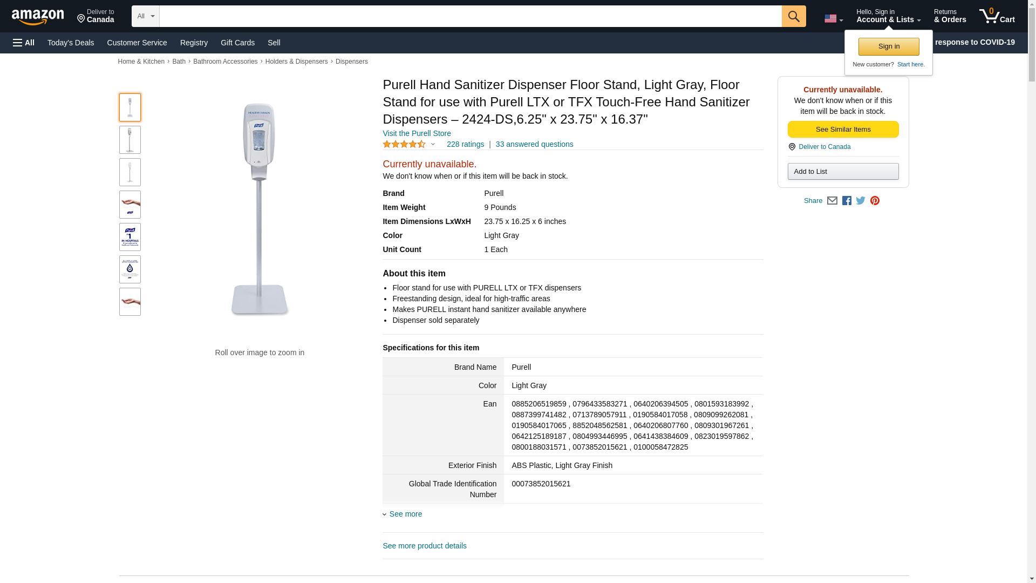This screenshot has height=583, width=1036.
Task: Click the See Similar Items button
Action: coord(843,130)
